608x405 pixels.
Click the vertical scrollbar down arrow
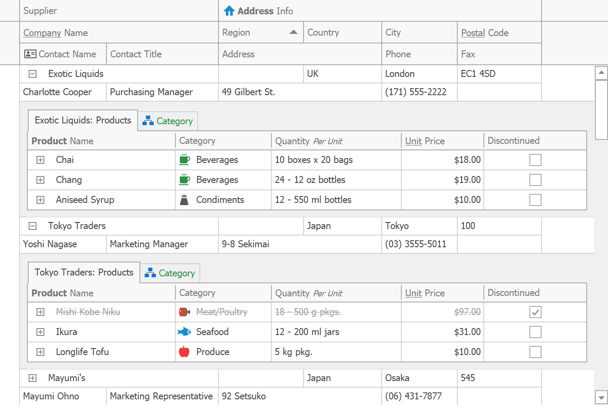(601, 397)
